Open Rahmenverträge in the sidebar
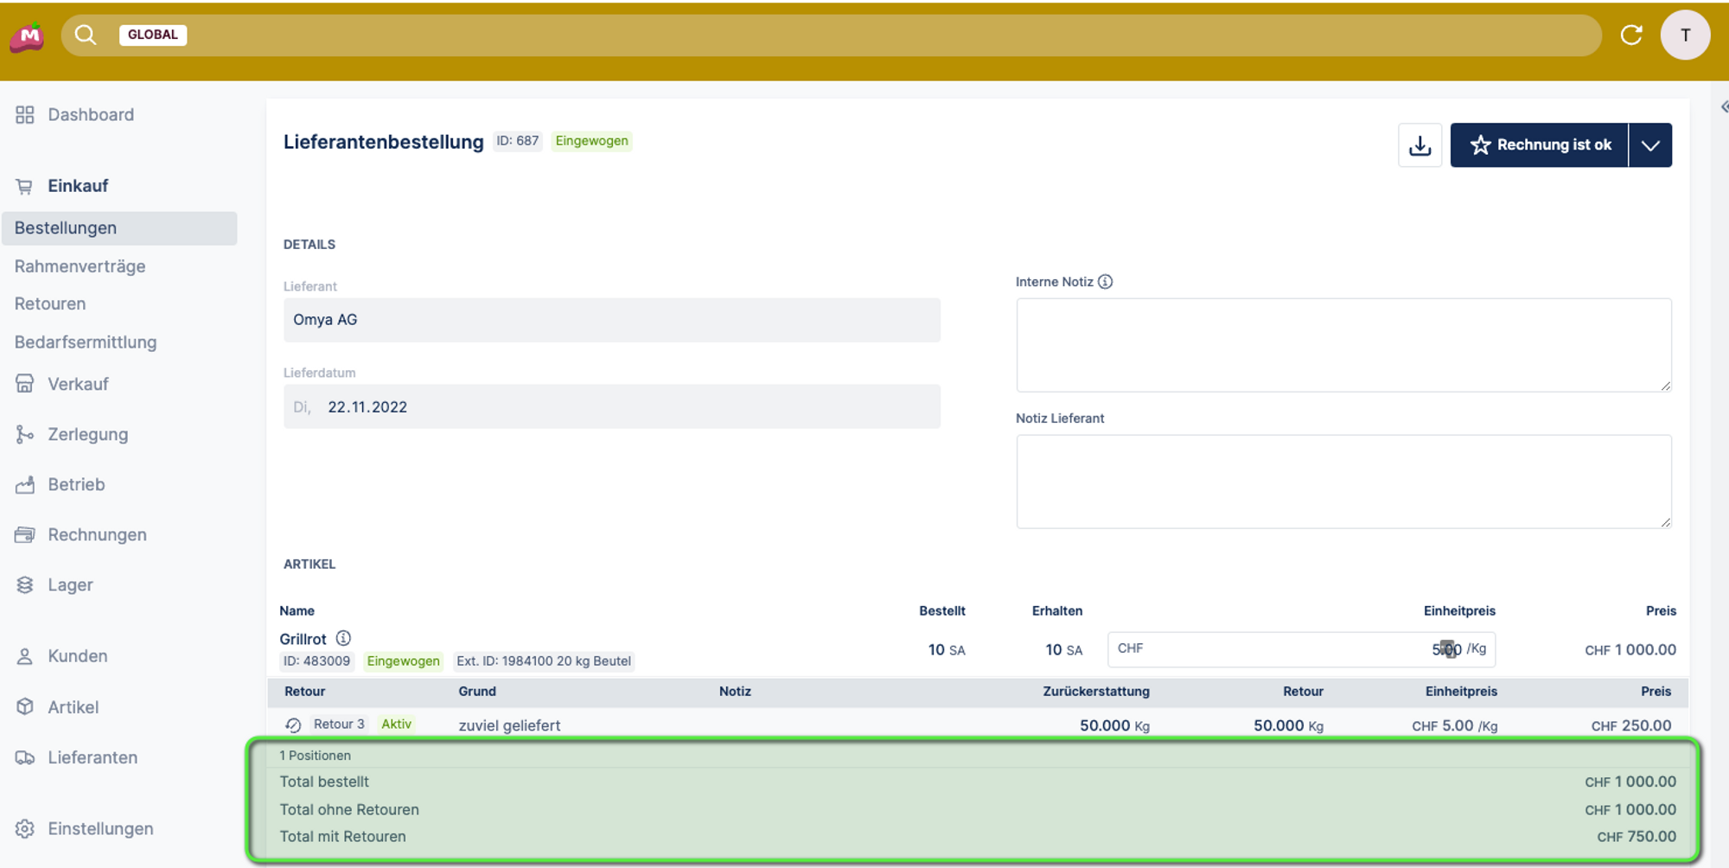Screen dimensions: 1729x868 click(x=80, y=266)
